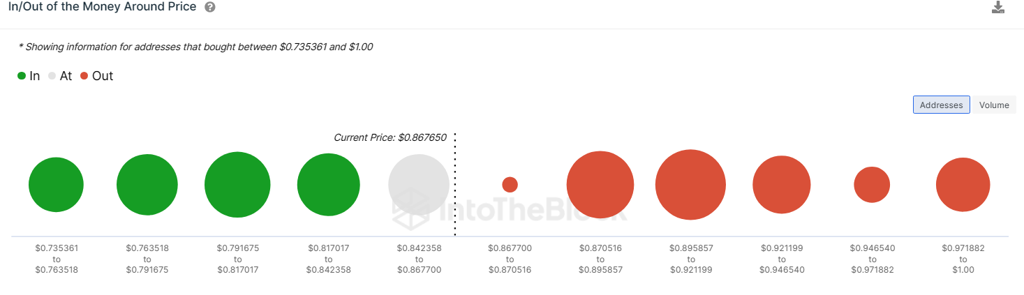Click the largest red bubble

pos(690,185)
